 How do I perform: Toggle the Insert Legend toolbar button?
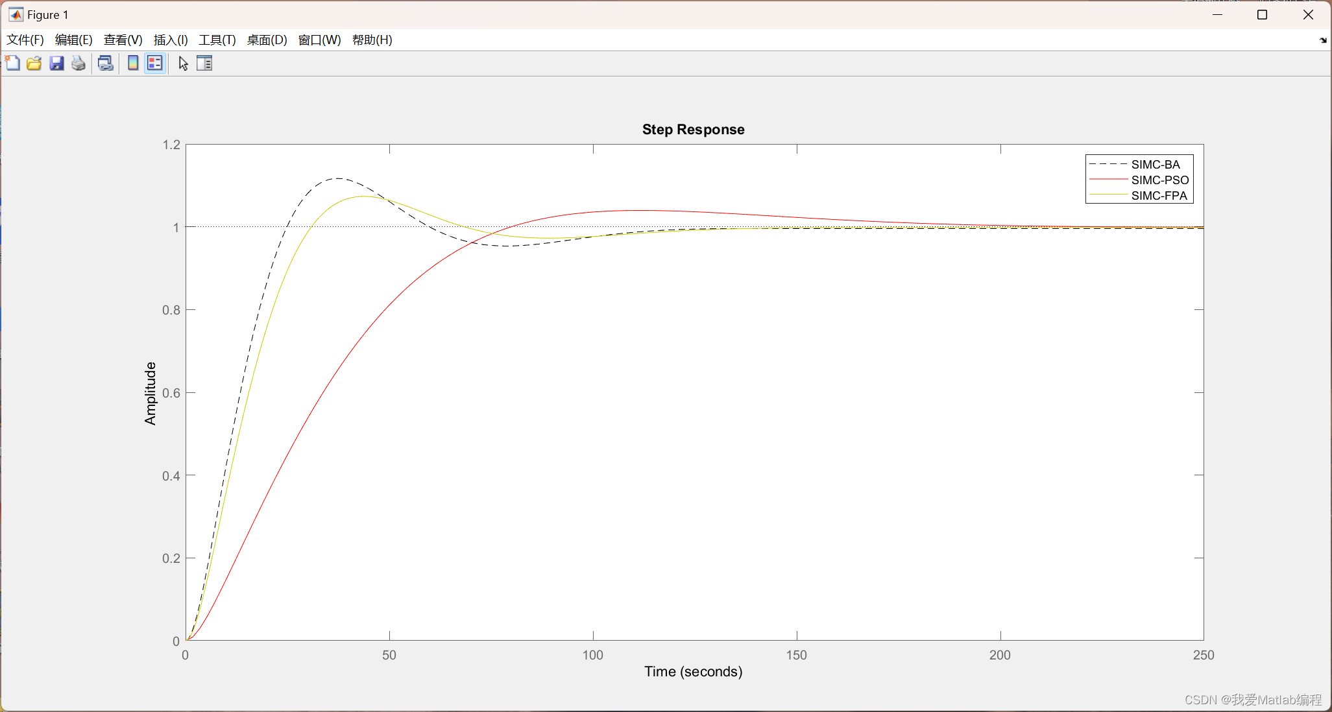(x=154, y=64)
